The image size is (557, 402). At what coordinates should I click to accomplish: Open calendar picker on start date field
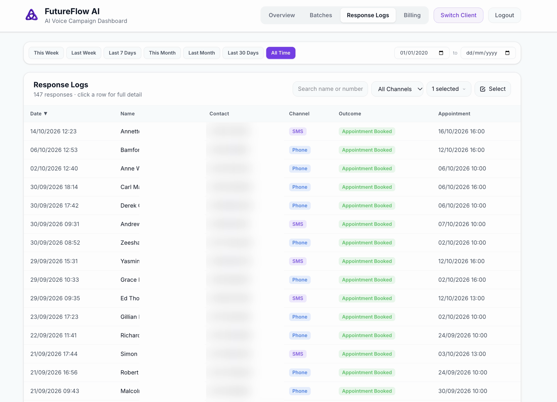441,53
